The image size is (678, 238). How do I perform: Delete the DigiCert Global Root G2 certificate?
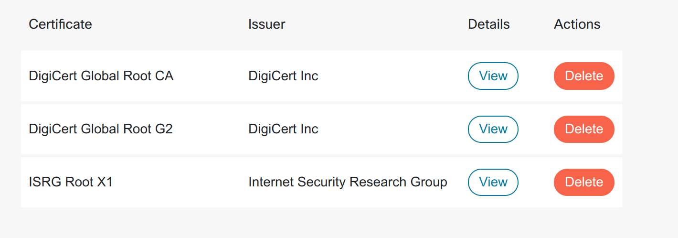tap(583, 129)
